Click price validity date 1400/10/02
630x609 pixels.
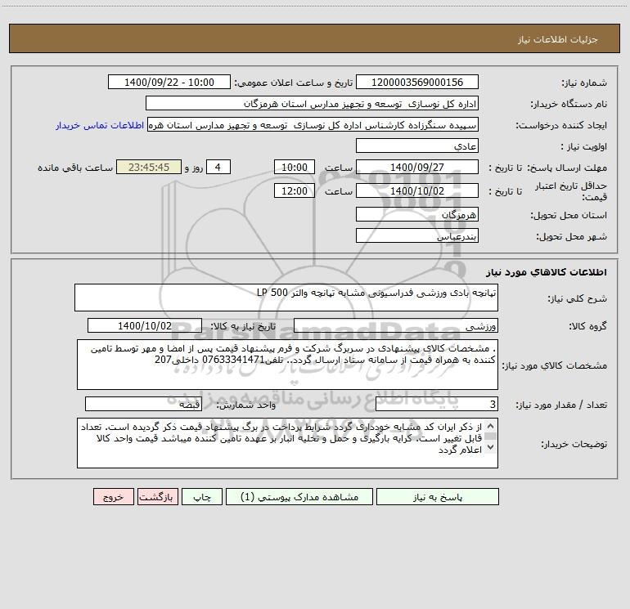tap(417, 190)
